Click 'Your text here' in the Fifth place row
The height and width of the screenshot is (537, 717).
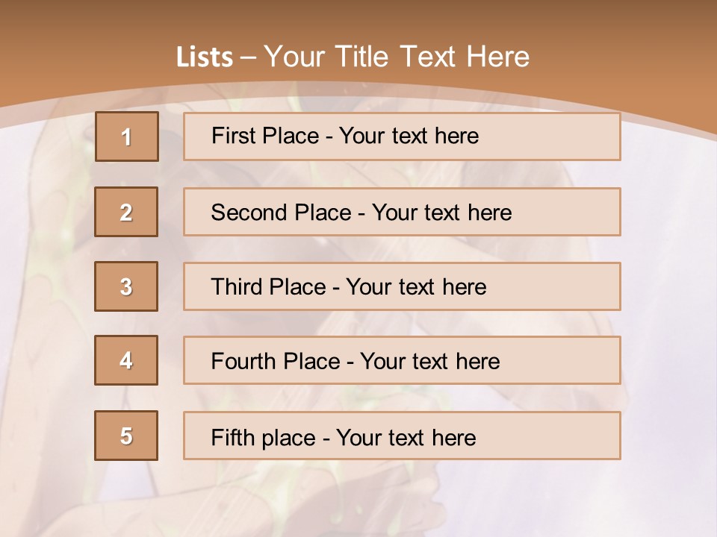tap(406, 437)
